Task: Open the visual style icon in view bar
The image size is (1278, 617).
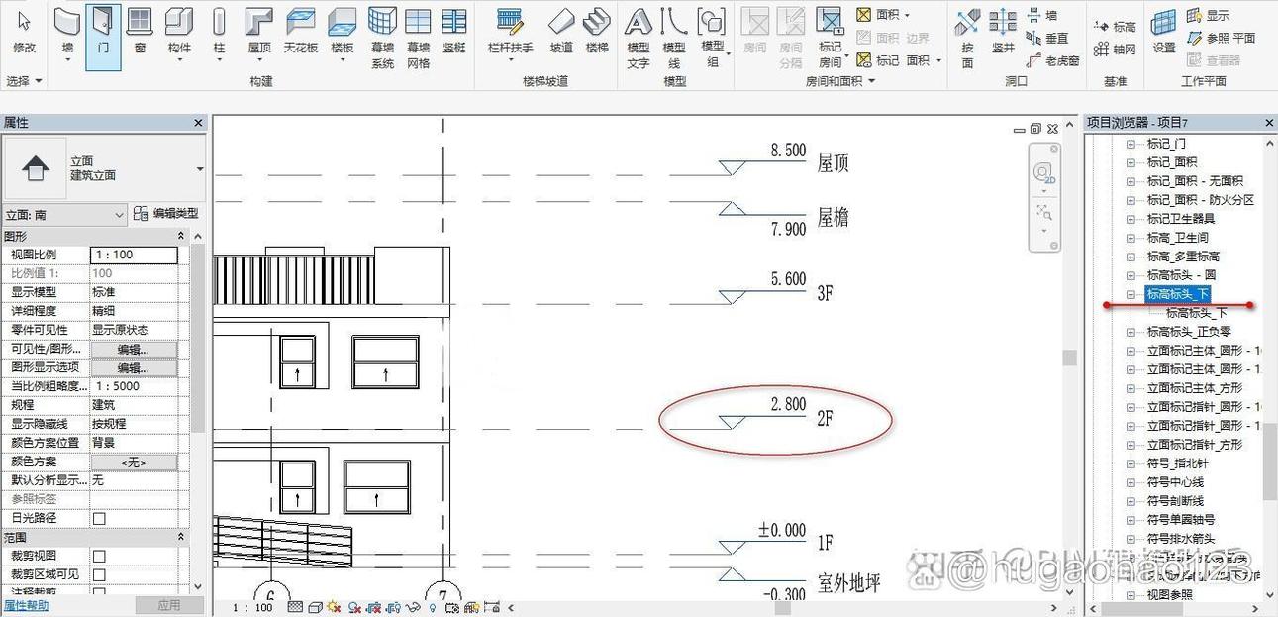Action: tap(315, 607)
